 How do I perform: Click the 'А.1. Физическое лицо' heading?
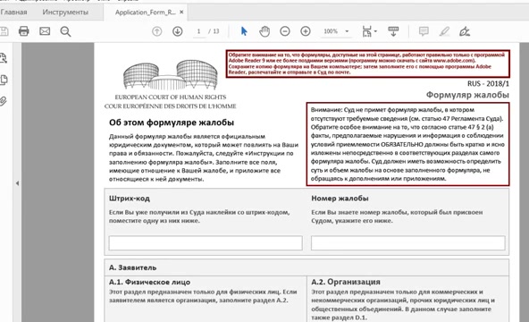point(149,282)
